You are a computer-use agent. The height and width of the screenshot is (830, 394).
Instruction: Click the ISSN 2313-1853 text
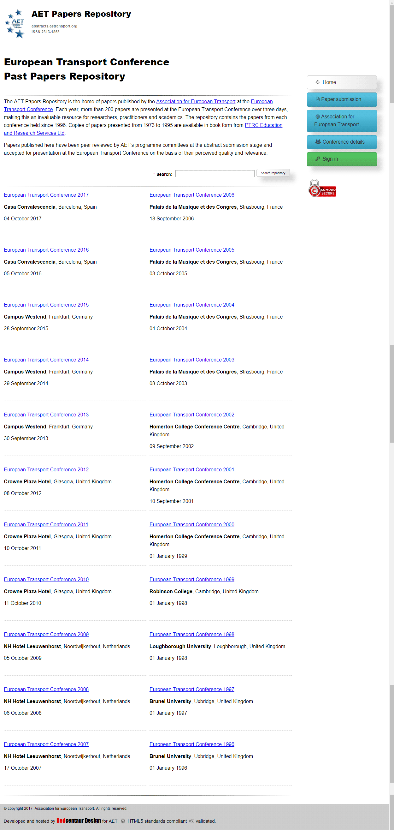[x=45, y=32]
